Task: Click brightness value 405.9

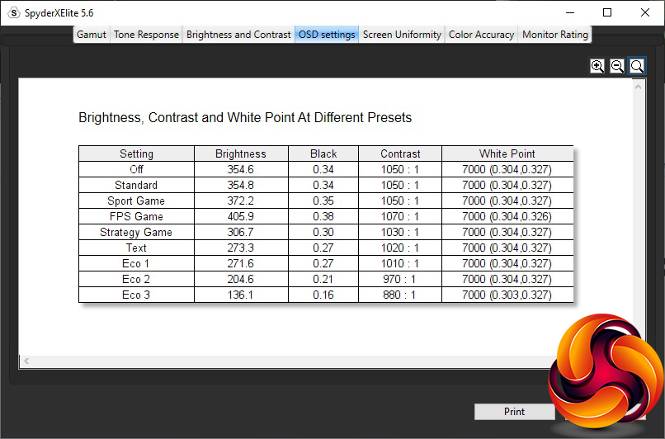Action: [x=241, y=216]
